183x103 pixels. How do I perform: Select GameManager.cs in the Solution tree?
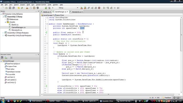pyautogui.click(x=18, y=27)
